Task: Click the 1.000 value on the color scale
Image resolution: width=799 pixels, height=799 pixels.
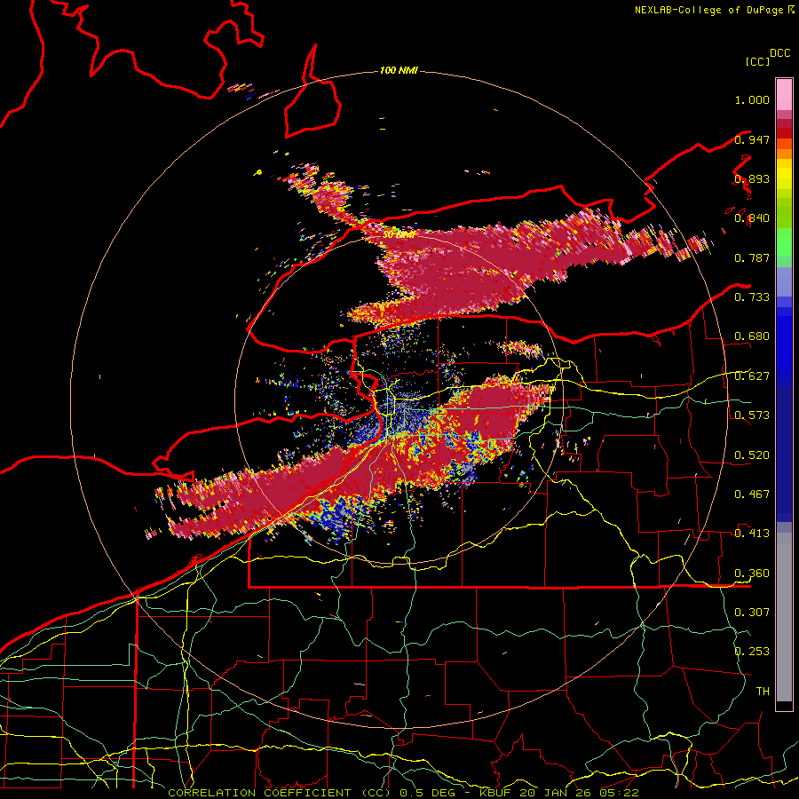Action: point(752,99)
